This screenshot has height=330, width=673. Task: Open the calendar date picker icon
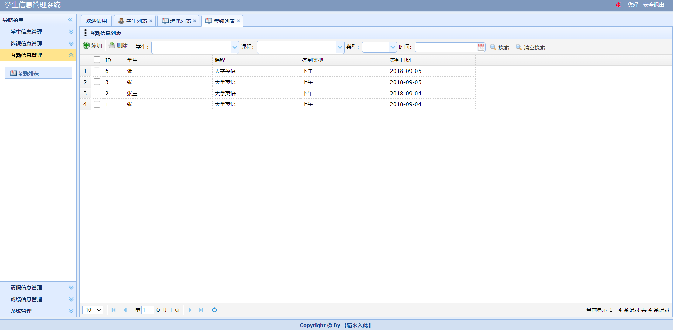[481, 47]
